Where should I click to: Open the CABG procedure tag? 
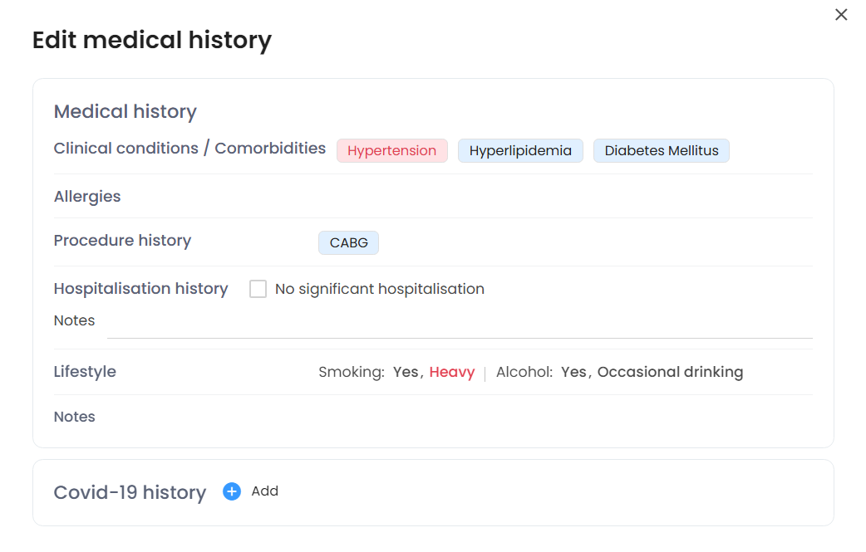coord(348,243)
